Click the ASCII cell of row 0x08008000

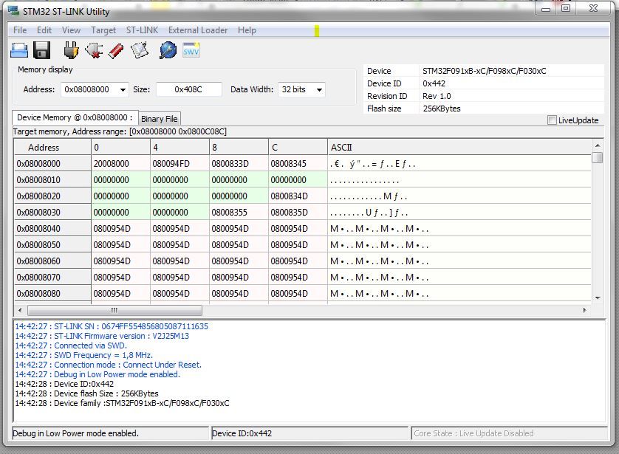[459, 163]
